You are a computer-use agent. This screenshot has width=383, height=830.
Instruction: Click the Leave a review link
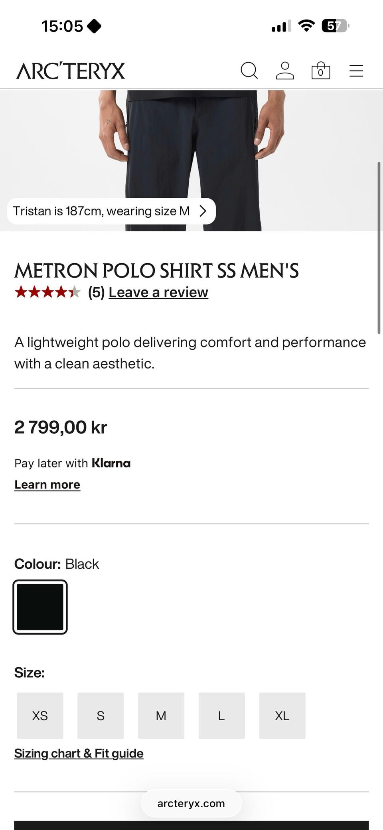pos(158,292)
